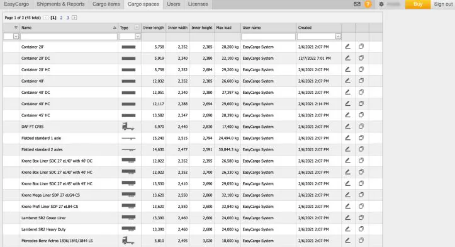
Task: Duplicate Flatbed standard 1 axle entry
Action: [361, 138]
